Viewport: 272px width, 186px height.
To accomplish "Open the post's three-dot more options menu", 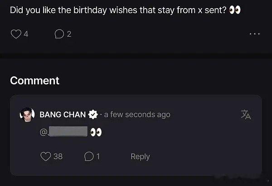I will (255, 34).
